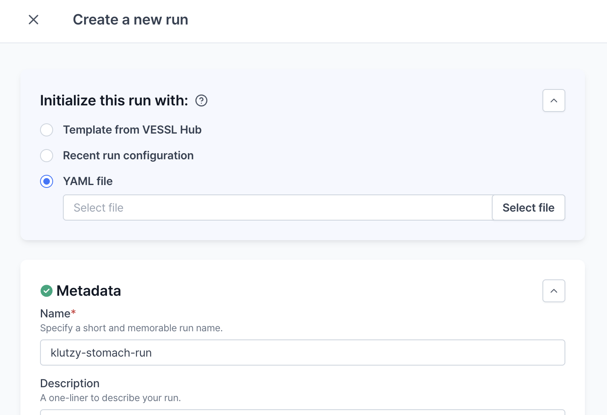Image resolution: width=607 pixels, height=415 pixels.
Task: Click the Description input box below its hint
Action: pyautogui.click(x=302, y=412)
